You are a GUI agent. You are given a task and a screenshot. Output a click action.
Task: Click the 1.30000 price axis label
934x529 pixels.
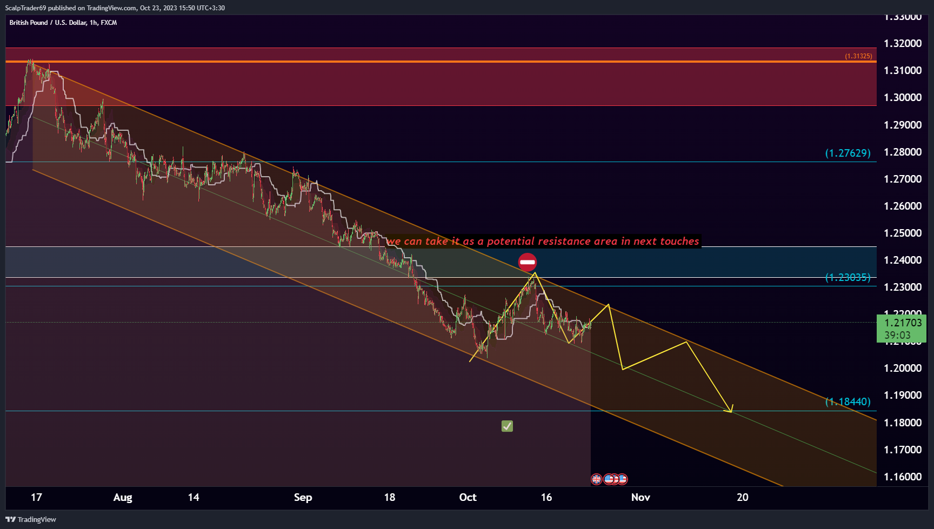point(903,97)
